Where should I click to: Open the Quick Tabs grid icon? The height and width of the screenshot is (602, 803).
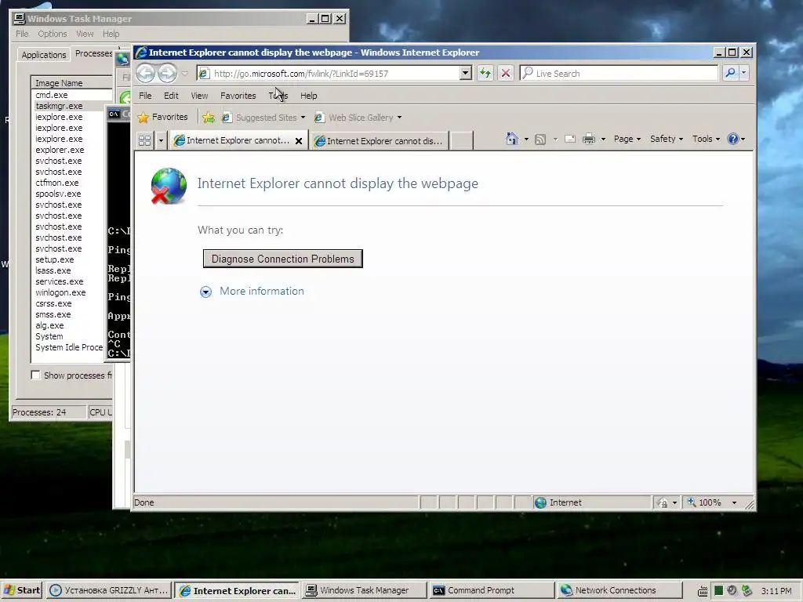pos(145,140)
